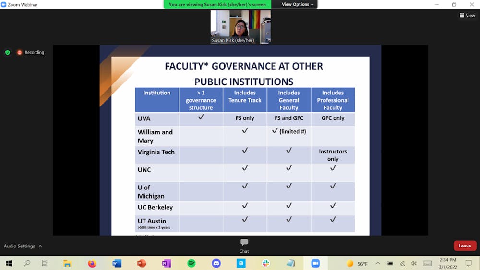Viewport: 480px width, 270px height.
Task: Launch Firefox from taskbar
Action: 92,263
